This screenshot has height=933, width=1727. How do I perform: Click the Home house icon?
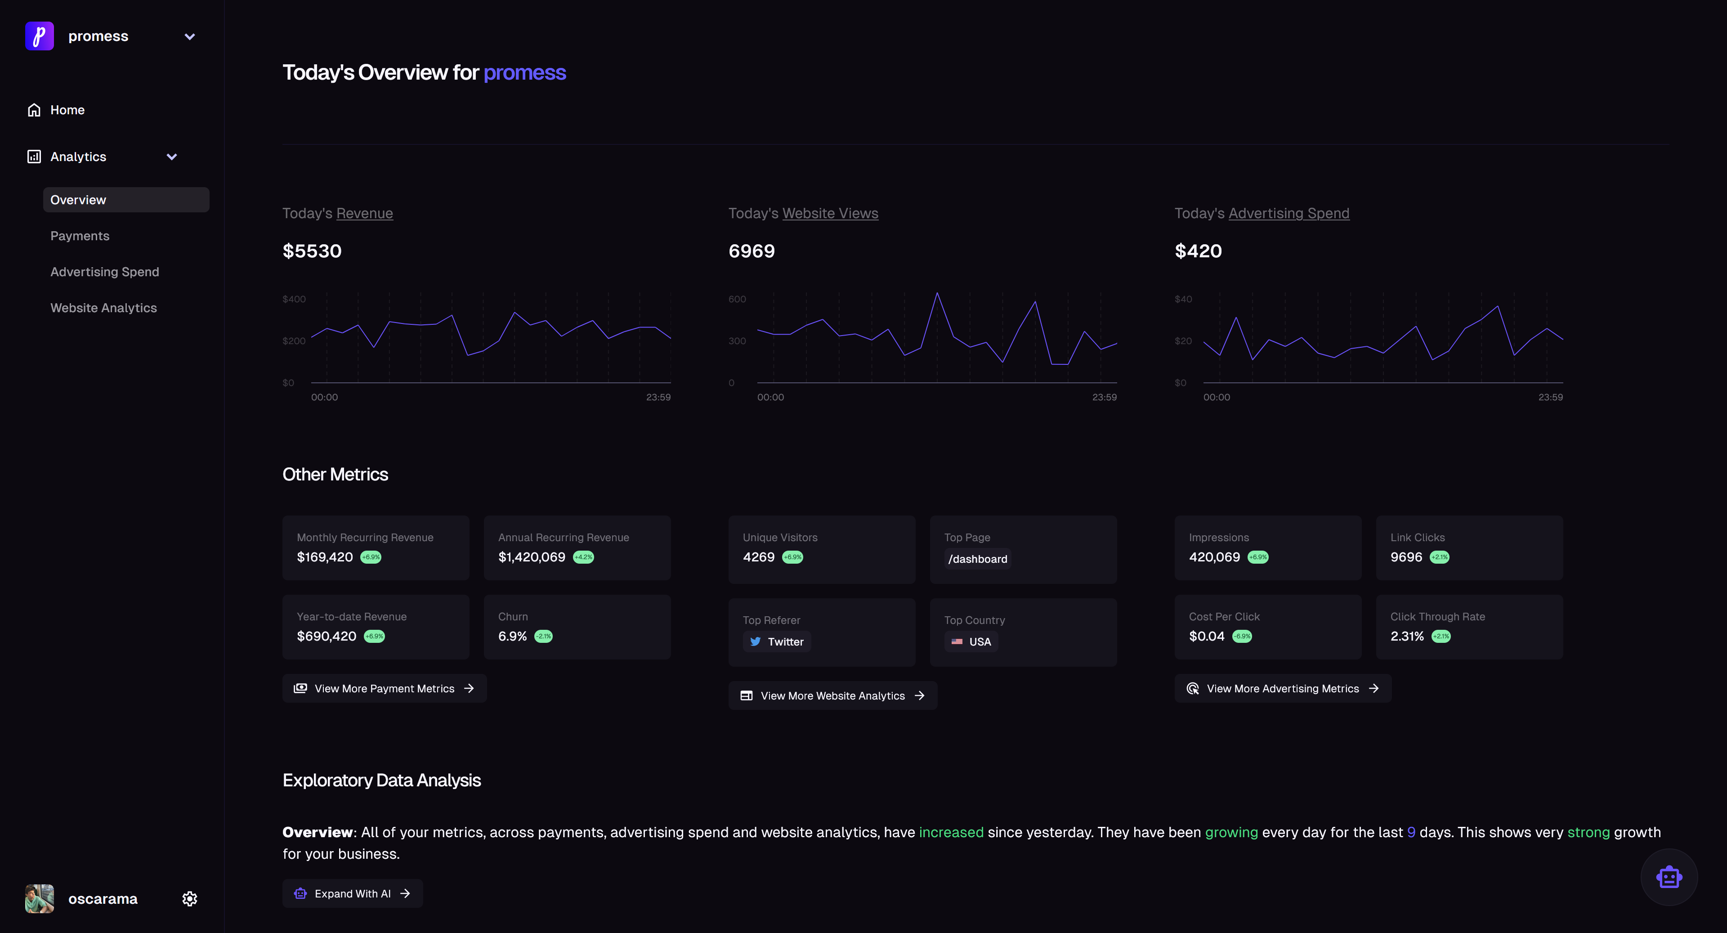(x=34, y=110)
